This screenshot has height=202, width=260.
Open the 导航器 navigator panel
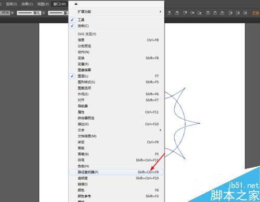116,106
